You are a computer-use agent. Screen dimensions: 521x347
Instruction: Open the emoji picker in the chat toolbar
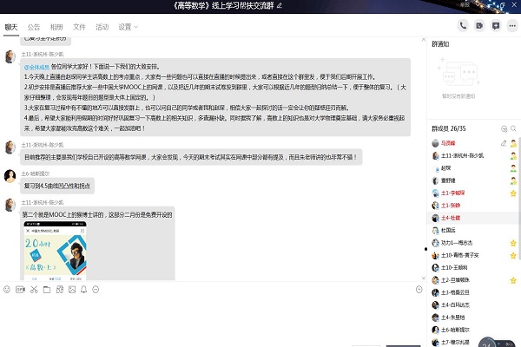point(7,288)
